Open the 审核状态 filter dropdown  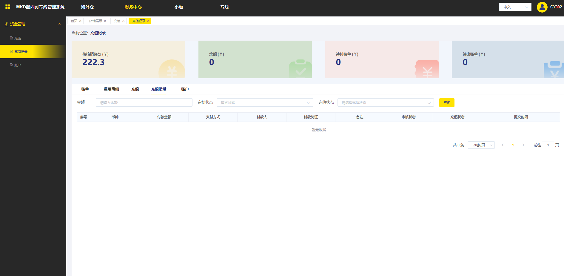pyautogui.click(x=265, y=103)
